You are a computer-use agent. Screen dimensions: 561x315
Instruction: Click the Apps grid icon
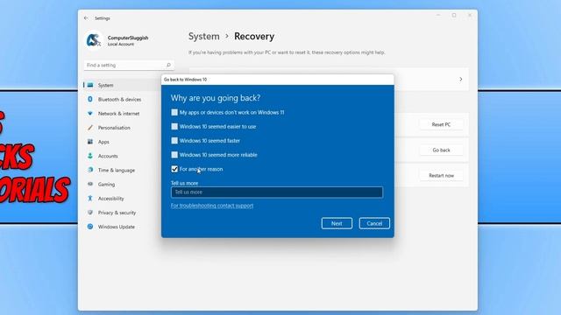point(90,142)
